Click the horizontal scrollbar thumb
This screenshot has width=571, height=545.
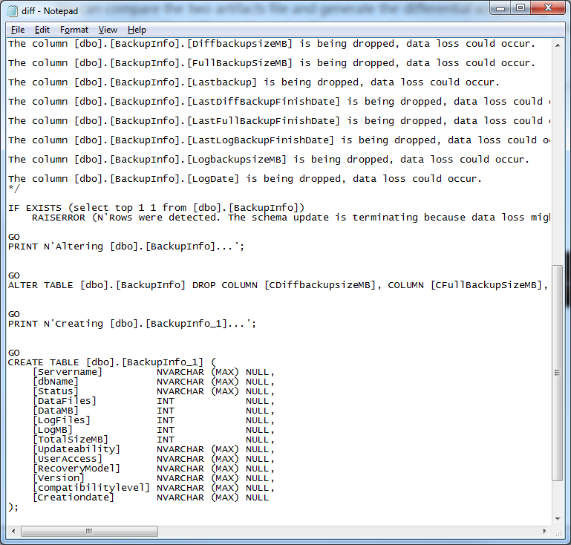[89, 532]
